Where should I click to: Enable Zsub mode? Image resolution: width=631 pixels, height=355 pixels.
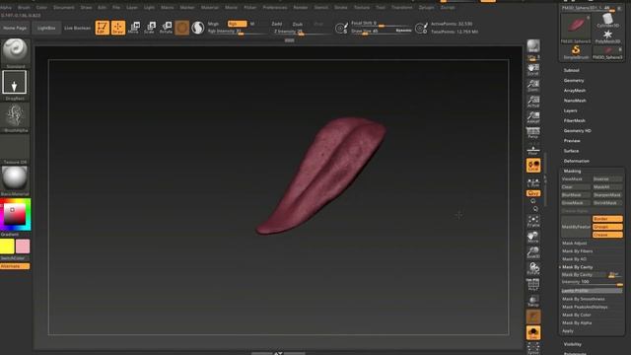[298, 24]
